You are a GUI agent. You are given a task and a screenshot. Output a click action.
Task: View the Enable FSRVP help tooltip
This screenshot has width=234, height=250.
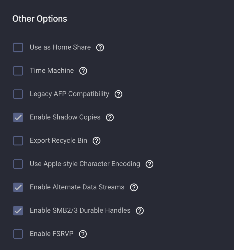click(83, 234)
